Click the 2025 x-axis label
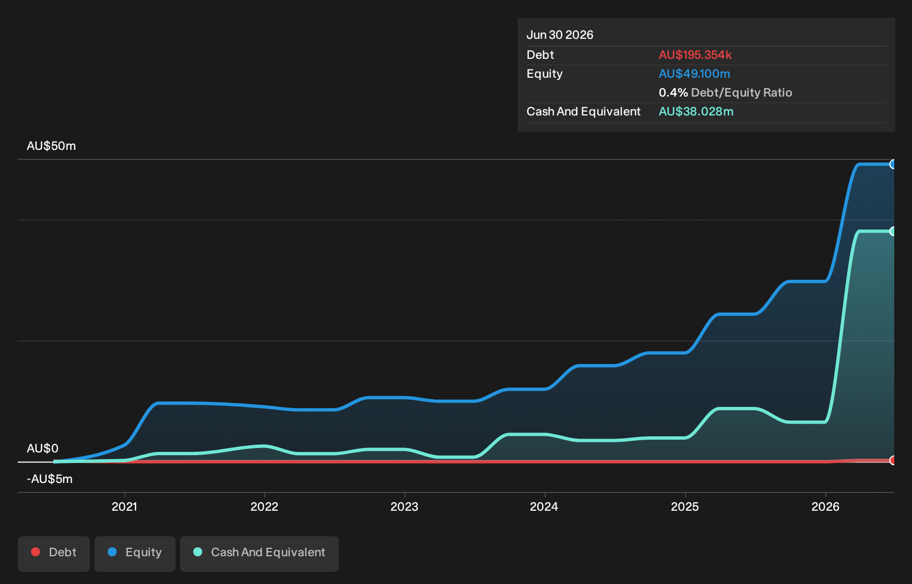The image size is (912, 584). click(x=685, y=506)
